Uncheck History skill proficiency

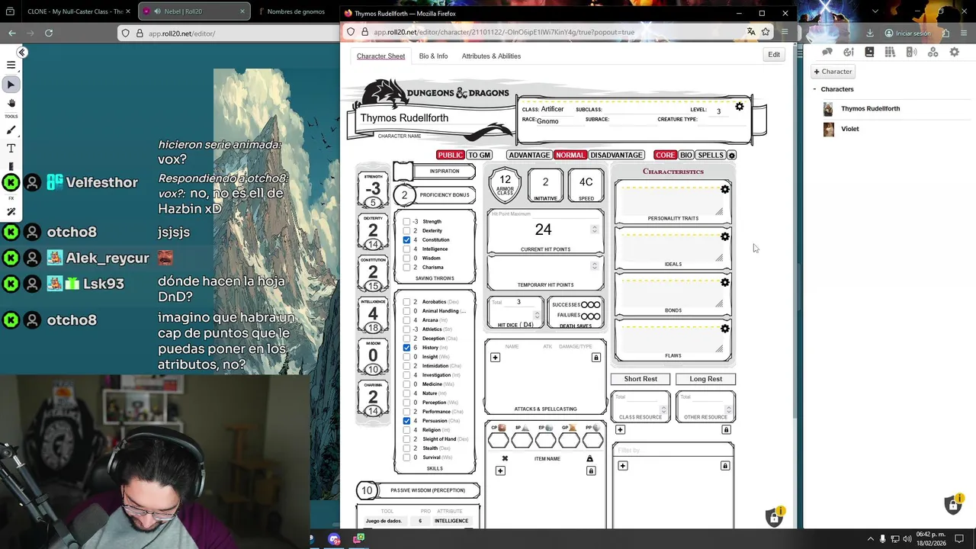point(406,348)
